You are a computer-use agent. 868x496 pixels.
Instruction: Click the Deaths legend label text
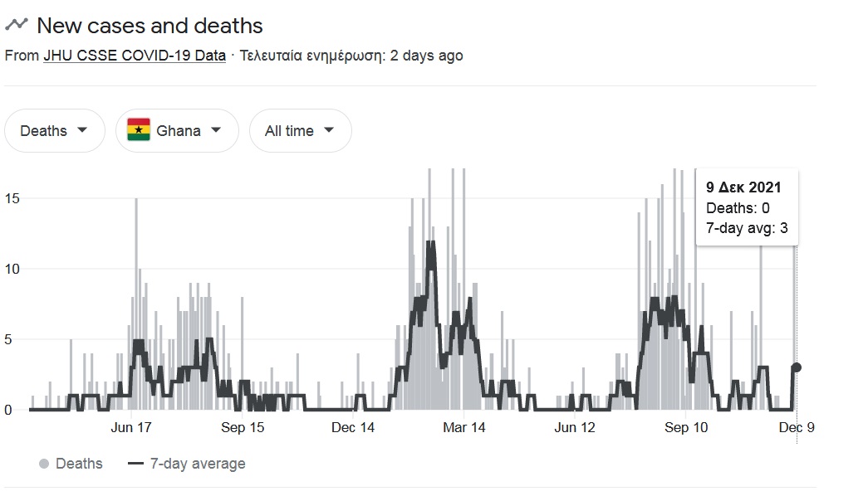pos(79,464)
